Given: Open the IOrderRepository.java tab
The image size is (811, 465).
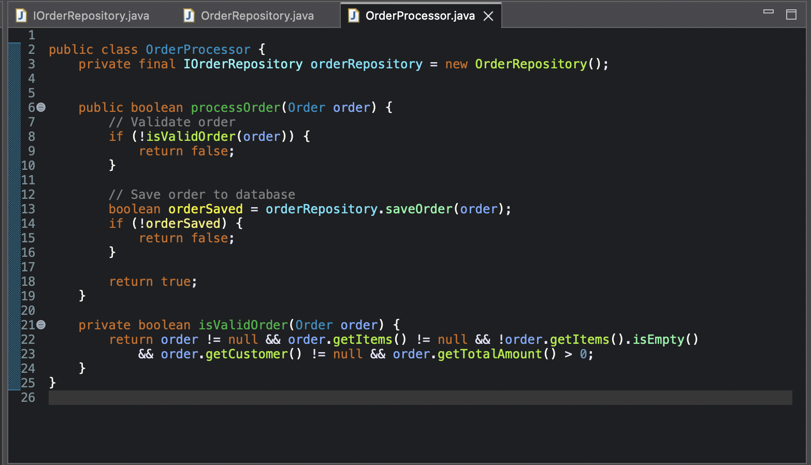Looking at the screenshot, I should 91,16.
